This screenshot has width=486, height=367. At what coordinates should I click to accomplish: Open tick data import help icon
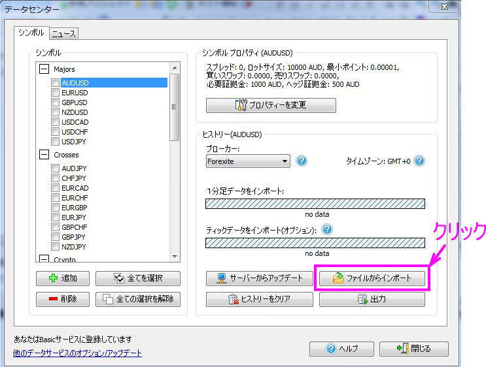[327, 229]
